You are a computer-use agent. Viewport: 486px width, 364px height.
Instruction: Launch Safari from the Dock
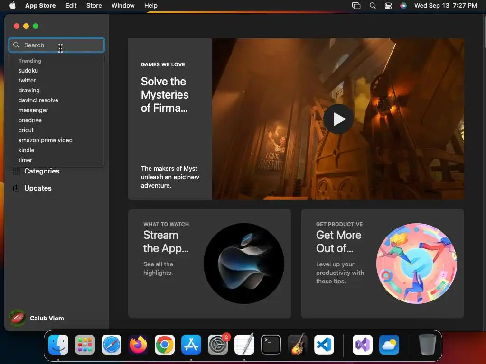(x=112, y=345)
